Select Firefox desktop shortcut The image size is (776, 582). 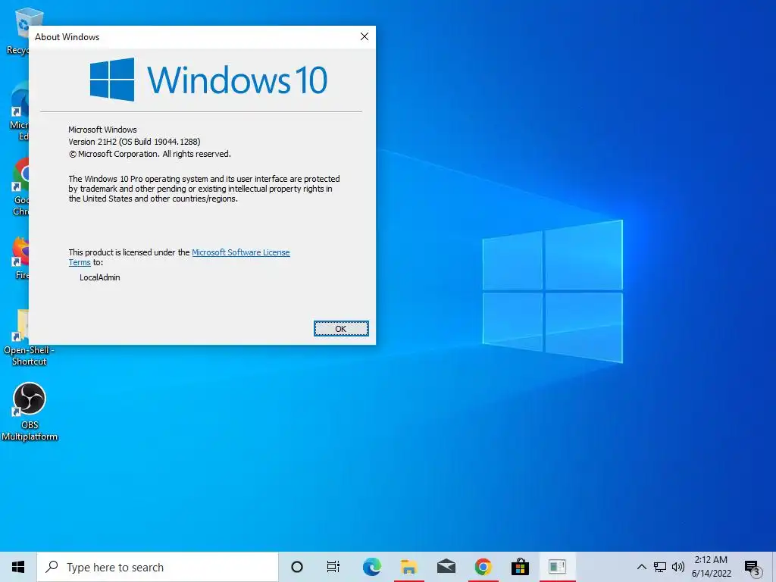point(20,258)
